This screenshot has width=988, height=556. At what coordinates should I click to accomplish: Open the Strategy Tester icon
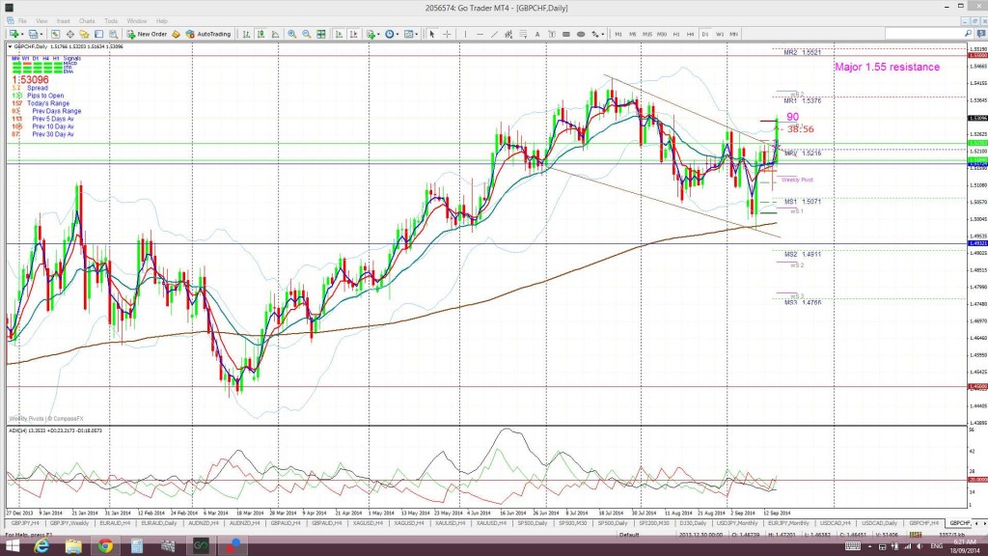[114, 34]
